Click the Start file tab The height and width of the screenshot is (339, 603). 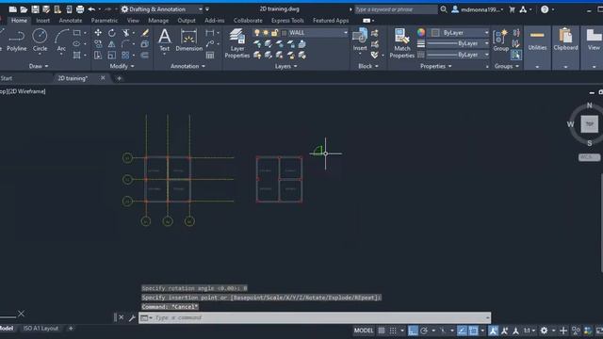(7, 78)
